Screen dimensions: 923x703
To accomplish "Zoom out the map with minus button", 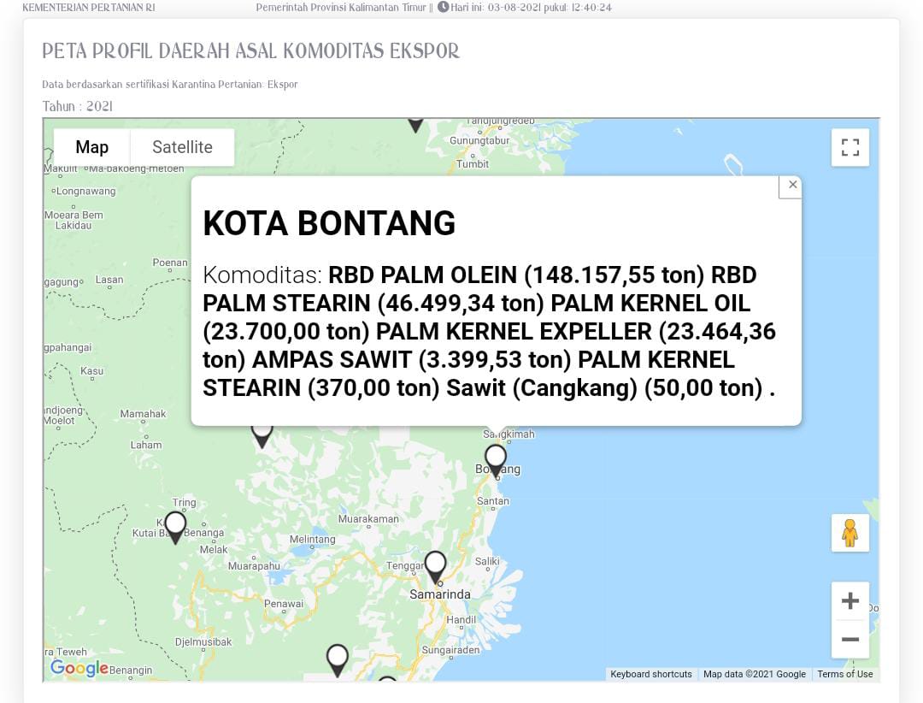I will (850, 639).
